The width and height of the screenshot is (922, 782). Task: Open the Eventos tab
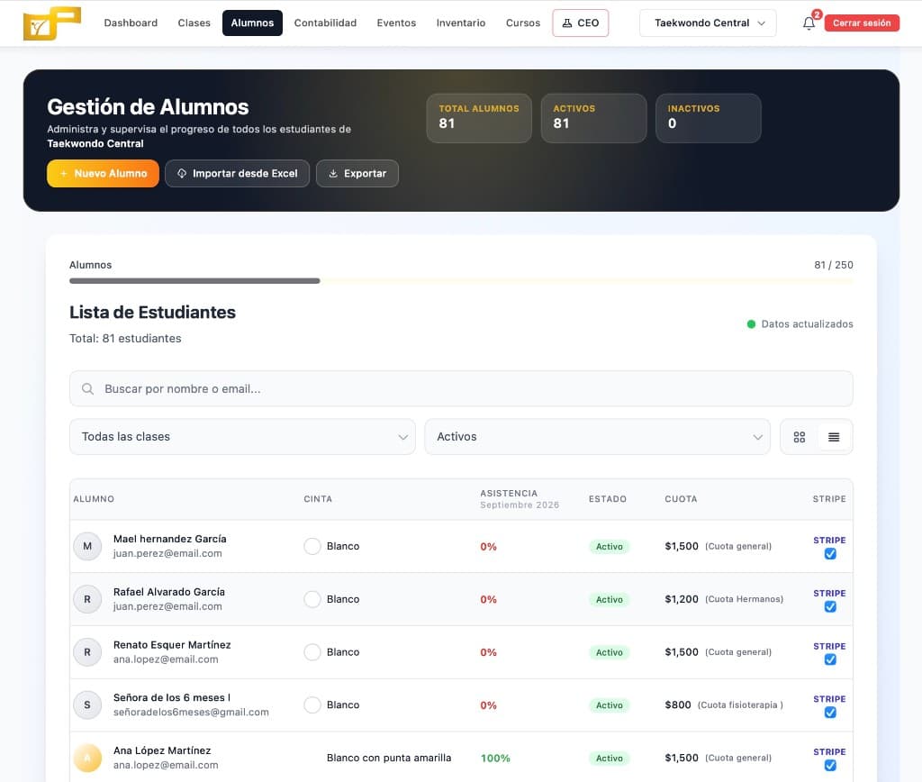(x=396, y=23)
